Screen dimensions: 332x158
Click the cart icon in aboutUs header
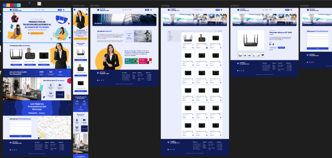coord(150,10)
